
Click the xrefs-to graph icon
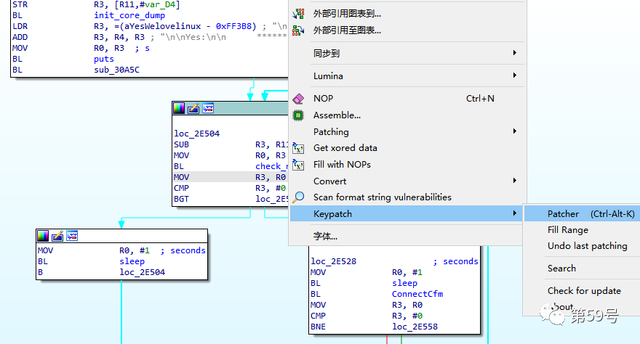point(298,14)
